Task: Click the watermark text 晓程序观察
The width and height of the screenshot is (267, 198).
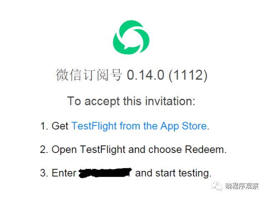Action: 242,186
